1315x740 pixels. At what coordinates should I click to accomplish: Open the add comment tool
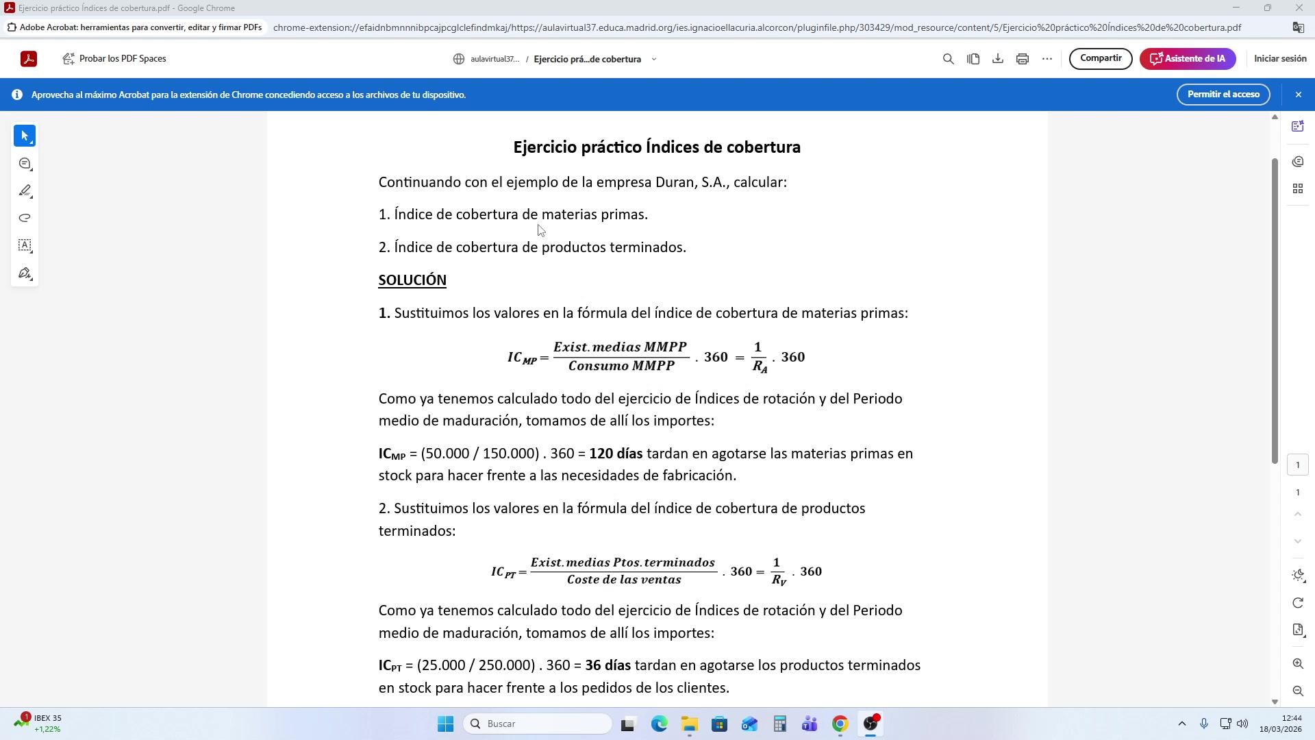(25, 164)
